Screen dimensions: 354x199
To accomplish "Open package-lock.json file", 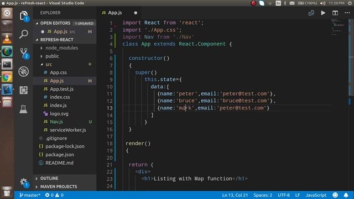I will point(65,146).
